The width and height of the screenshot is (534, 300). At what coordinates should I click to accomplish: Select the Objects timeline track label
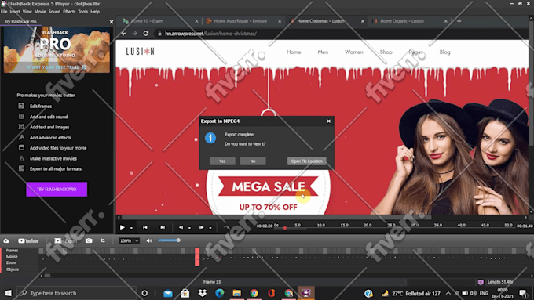tap(13, 269)
